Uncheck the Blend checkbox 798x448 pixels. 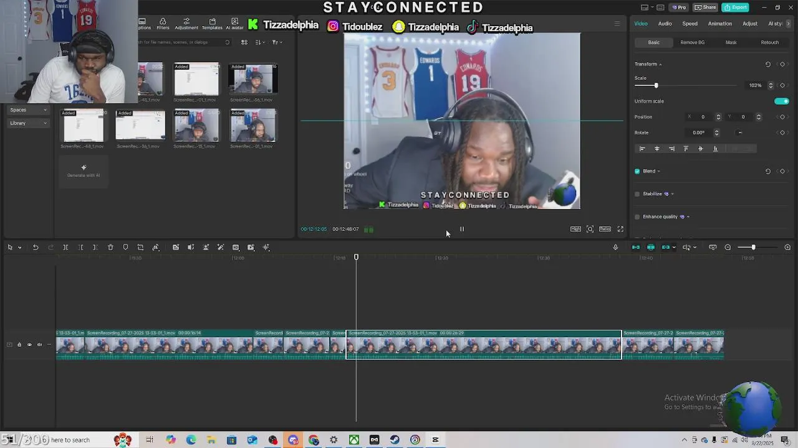(637, 171)
